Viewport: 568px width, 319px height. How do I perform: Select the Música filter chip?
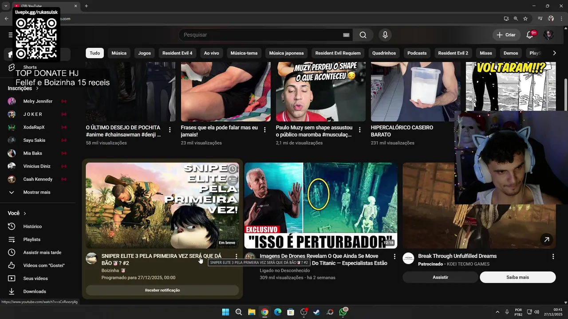119,53
